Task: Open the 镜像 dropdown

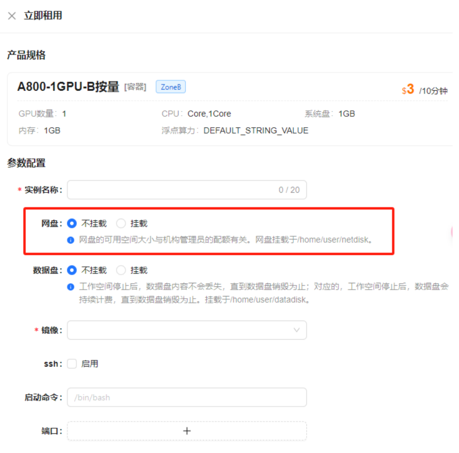Action: click(186, 330)
